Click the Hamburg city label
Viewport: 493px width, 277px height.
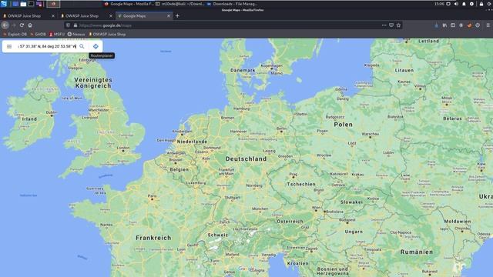[x=241, y=108]
